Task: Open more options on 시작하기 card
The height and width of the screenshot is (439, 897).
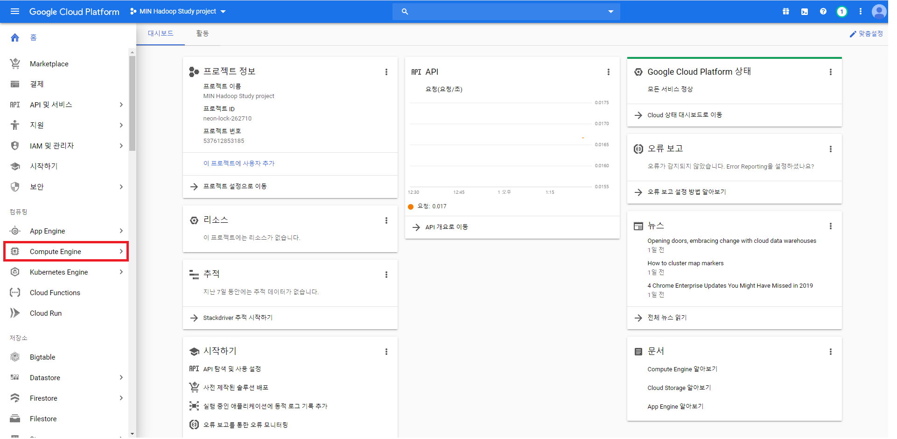Action: tap(386, 352)
